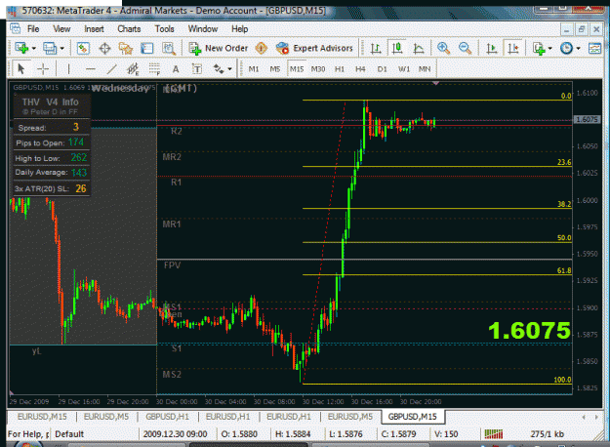This screenshot has width=610, height=447.
Task: Select the horizontal line tool
Action: pyautogui.click(x=90, y=69)
